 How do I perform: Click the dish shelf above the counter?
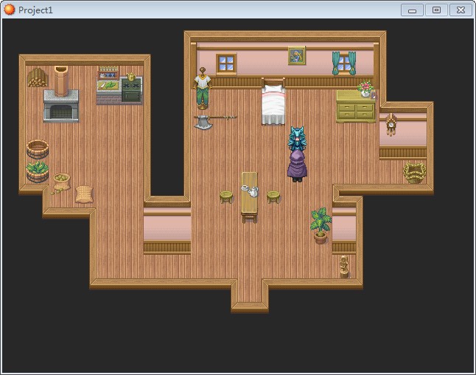(x=108, y=72)
